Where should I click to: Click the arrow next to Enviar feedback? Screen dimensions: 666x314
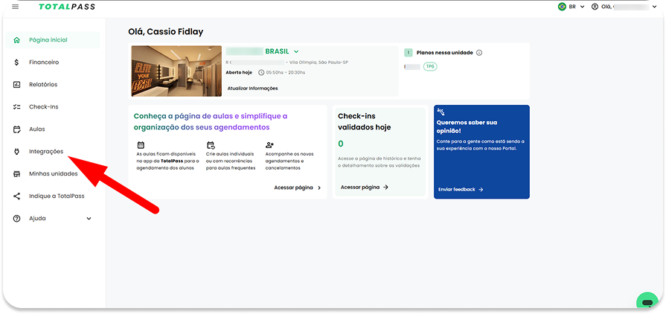click(x=481, y=190)
